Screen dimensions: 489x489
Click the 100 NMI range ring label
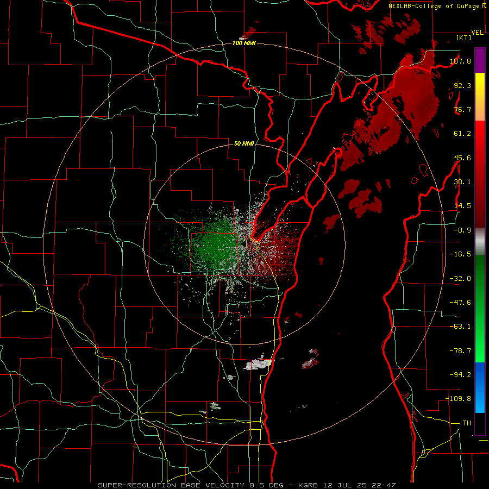[x=244, y=43]
